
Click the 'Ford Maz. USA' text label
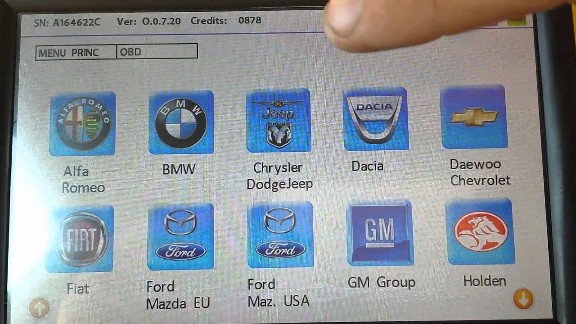point(279,292)
